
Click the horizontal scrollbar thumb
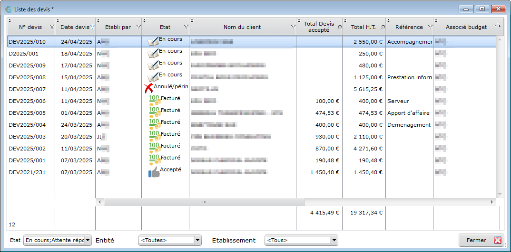204,202
